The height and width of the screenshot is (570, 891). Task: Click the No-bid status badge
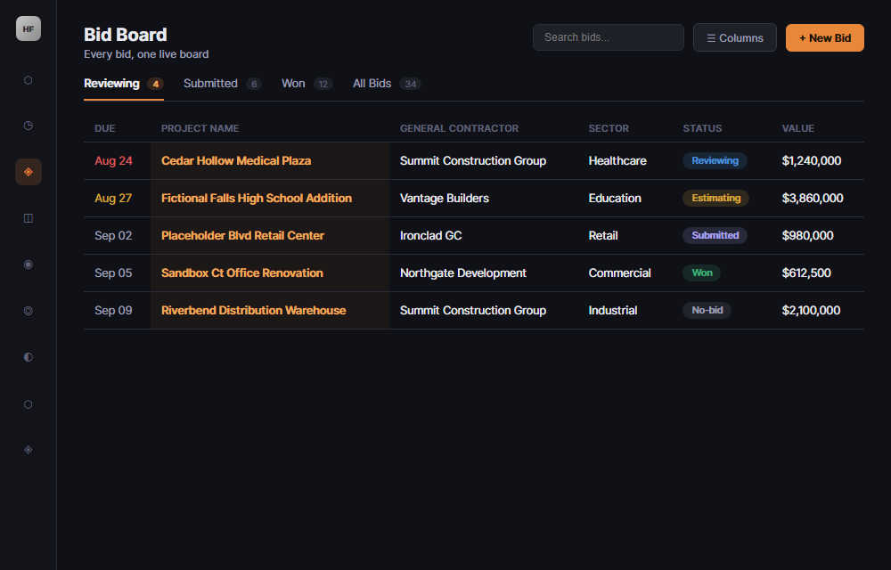(x=707, y=311)
